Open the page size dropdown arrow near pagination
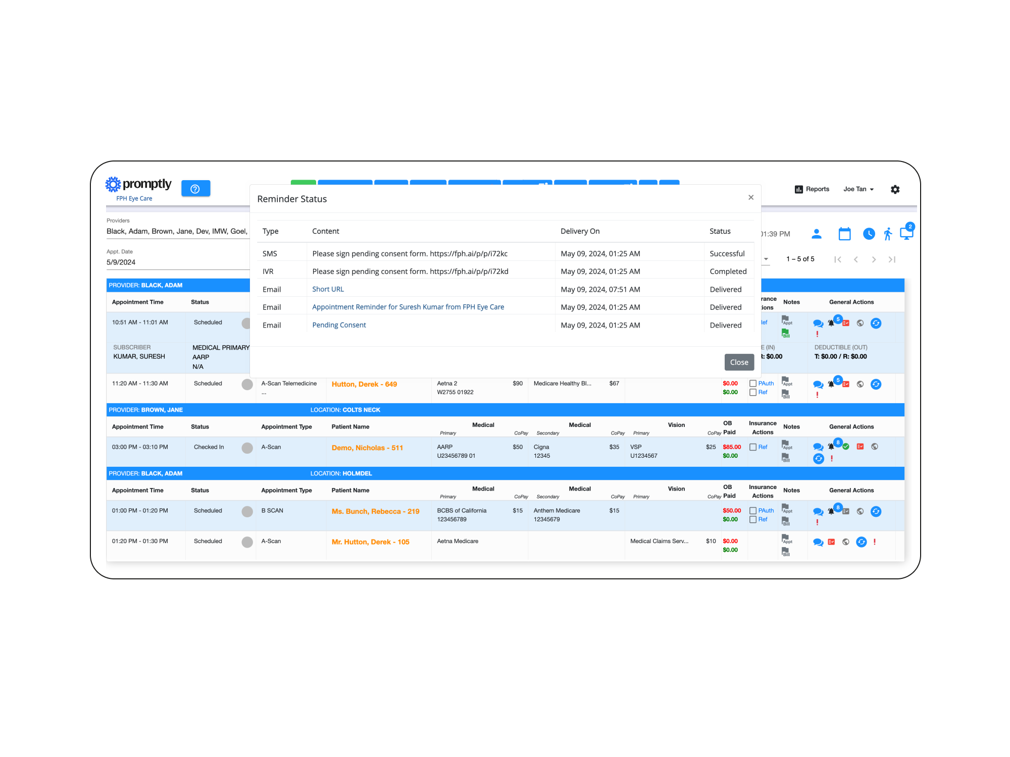The height and width of the screenshot is (757, 1010). click(x=766, y=259)
